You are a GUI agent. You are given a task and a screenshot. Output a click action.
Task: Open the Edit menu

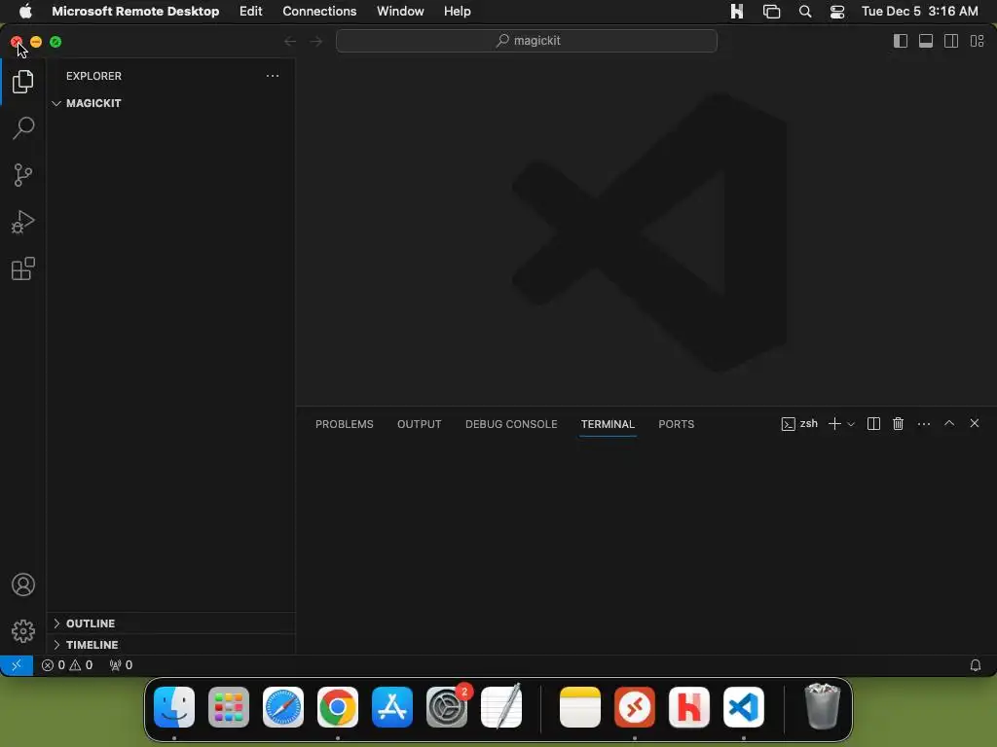click(x=250, y=12)
